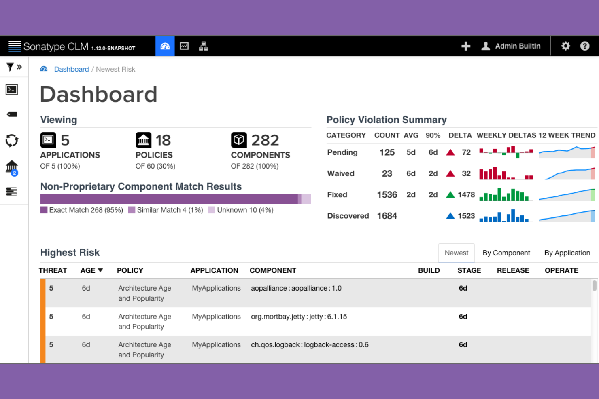Viewport: 599px width, 399px height.
Task: Toggle sort order with the AGE column arrow
Action: (x=100, y=270)
